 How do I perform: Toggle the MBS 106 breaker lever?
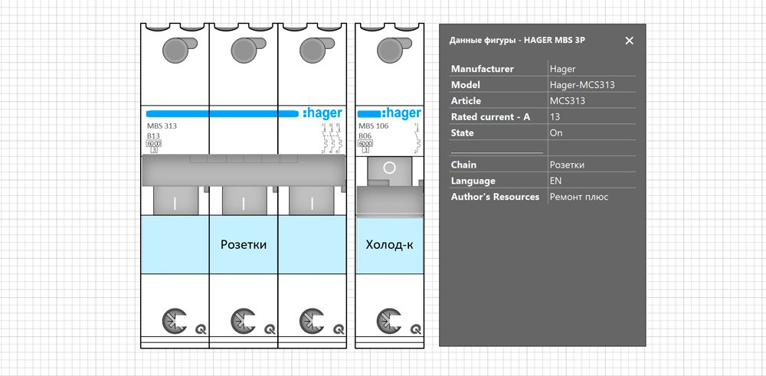(x=389, y=203)
